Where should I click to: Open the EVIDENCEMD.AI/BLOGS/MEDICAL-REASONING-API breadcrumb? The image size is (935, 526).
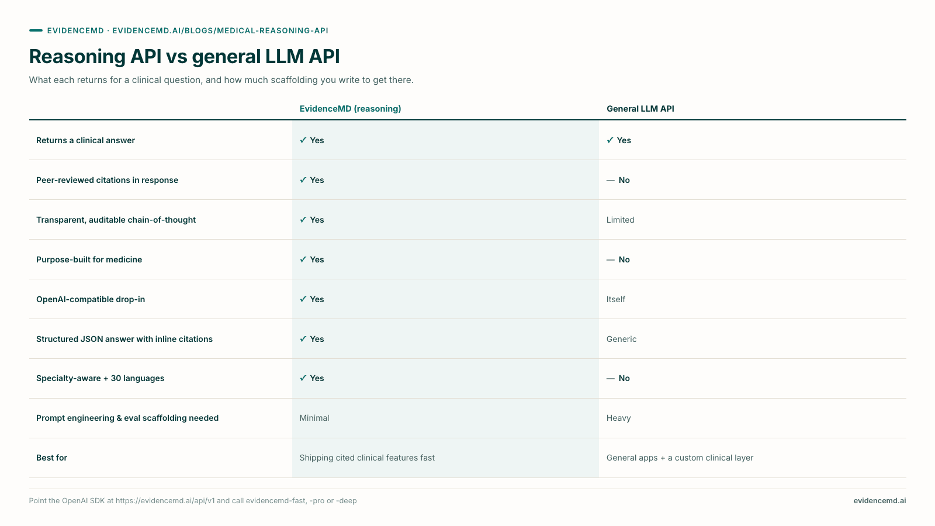click(220, 30)
